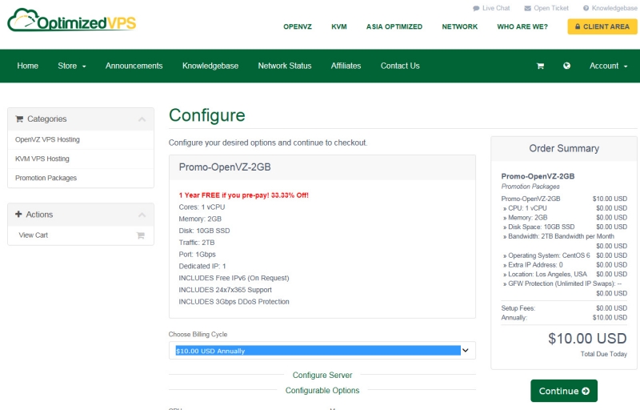Viewport: 640px width, 410px height.
Task: Open Knowledgebase in green navbar
Action: point(210,66)
